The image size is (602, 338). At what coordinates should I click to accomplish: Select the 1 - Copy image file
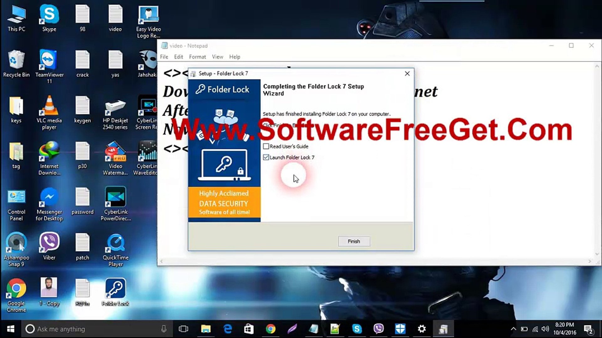pyautogui.click(x=49, y=292)
